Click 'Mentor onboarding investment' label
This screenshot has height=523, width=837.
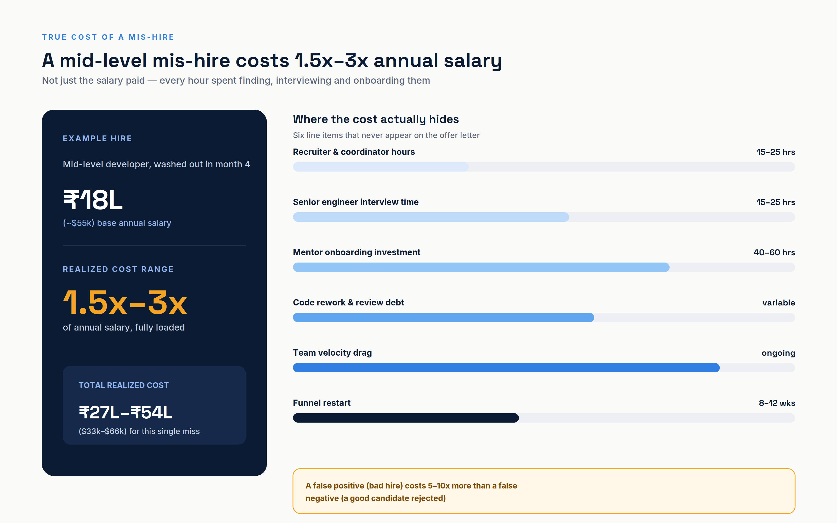(x=357, y=252)
